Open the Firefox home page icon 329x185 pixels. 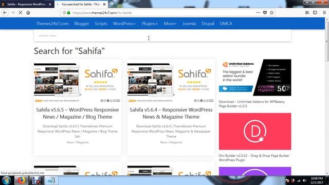tap(28, 13)
